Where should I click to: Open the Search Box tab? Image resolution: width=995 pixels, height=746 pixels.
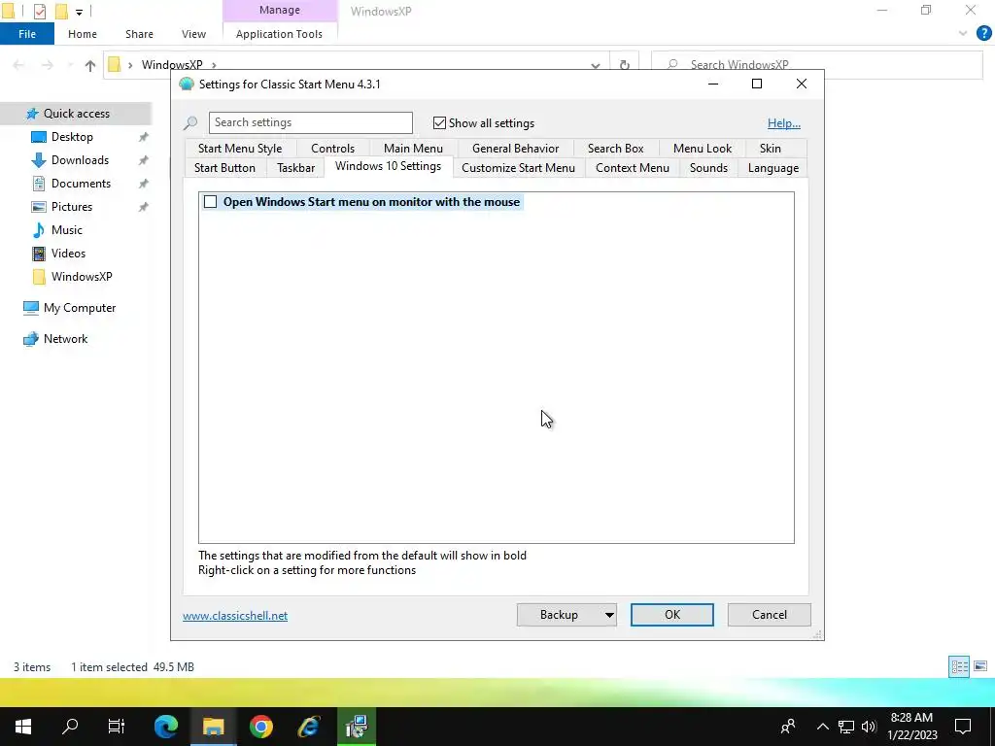coord(615,149)
